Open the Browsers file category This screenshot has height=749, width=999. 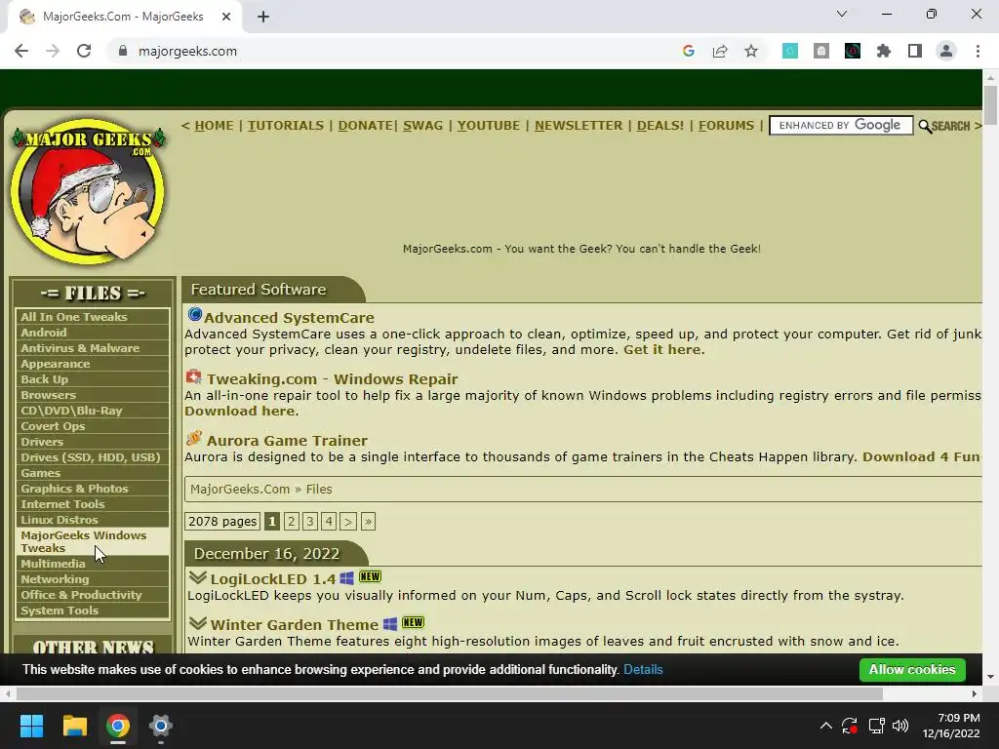[93, 395]
